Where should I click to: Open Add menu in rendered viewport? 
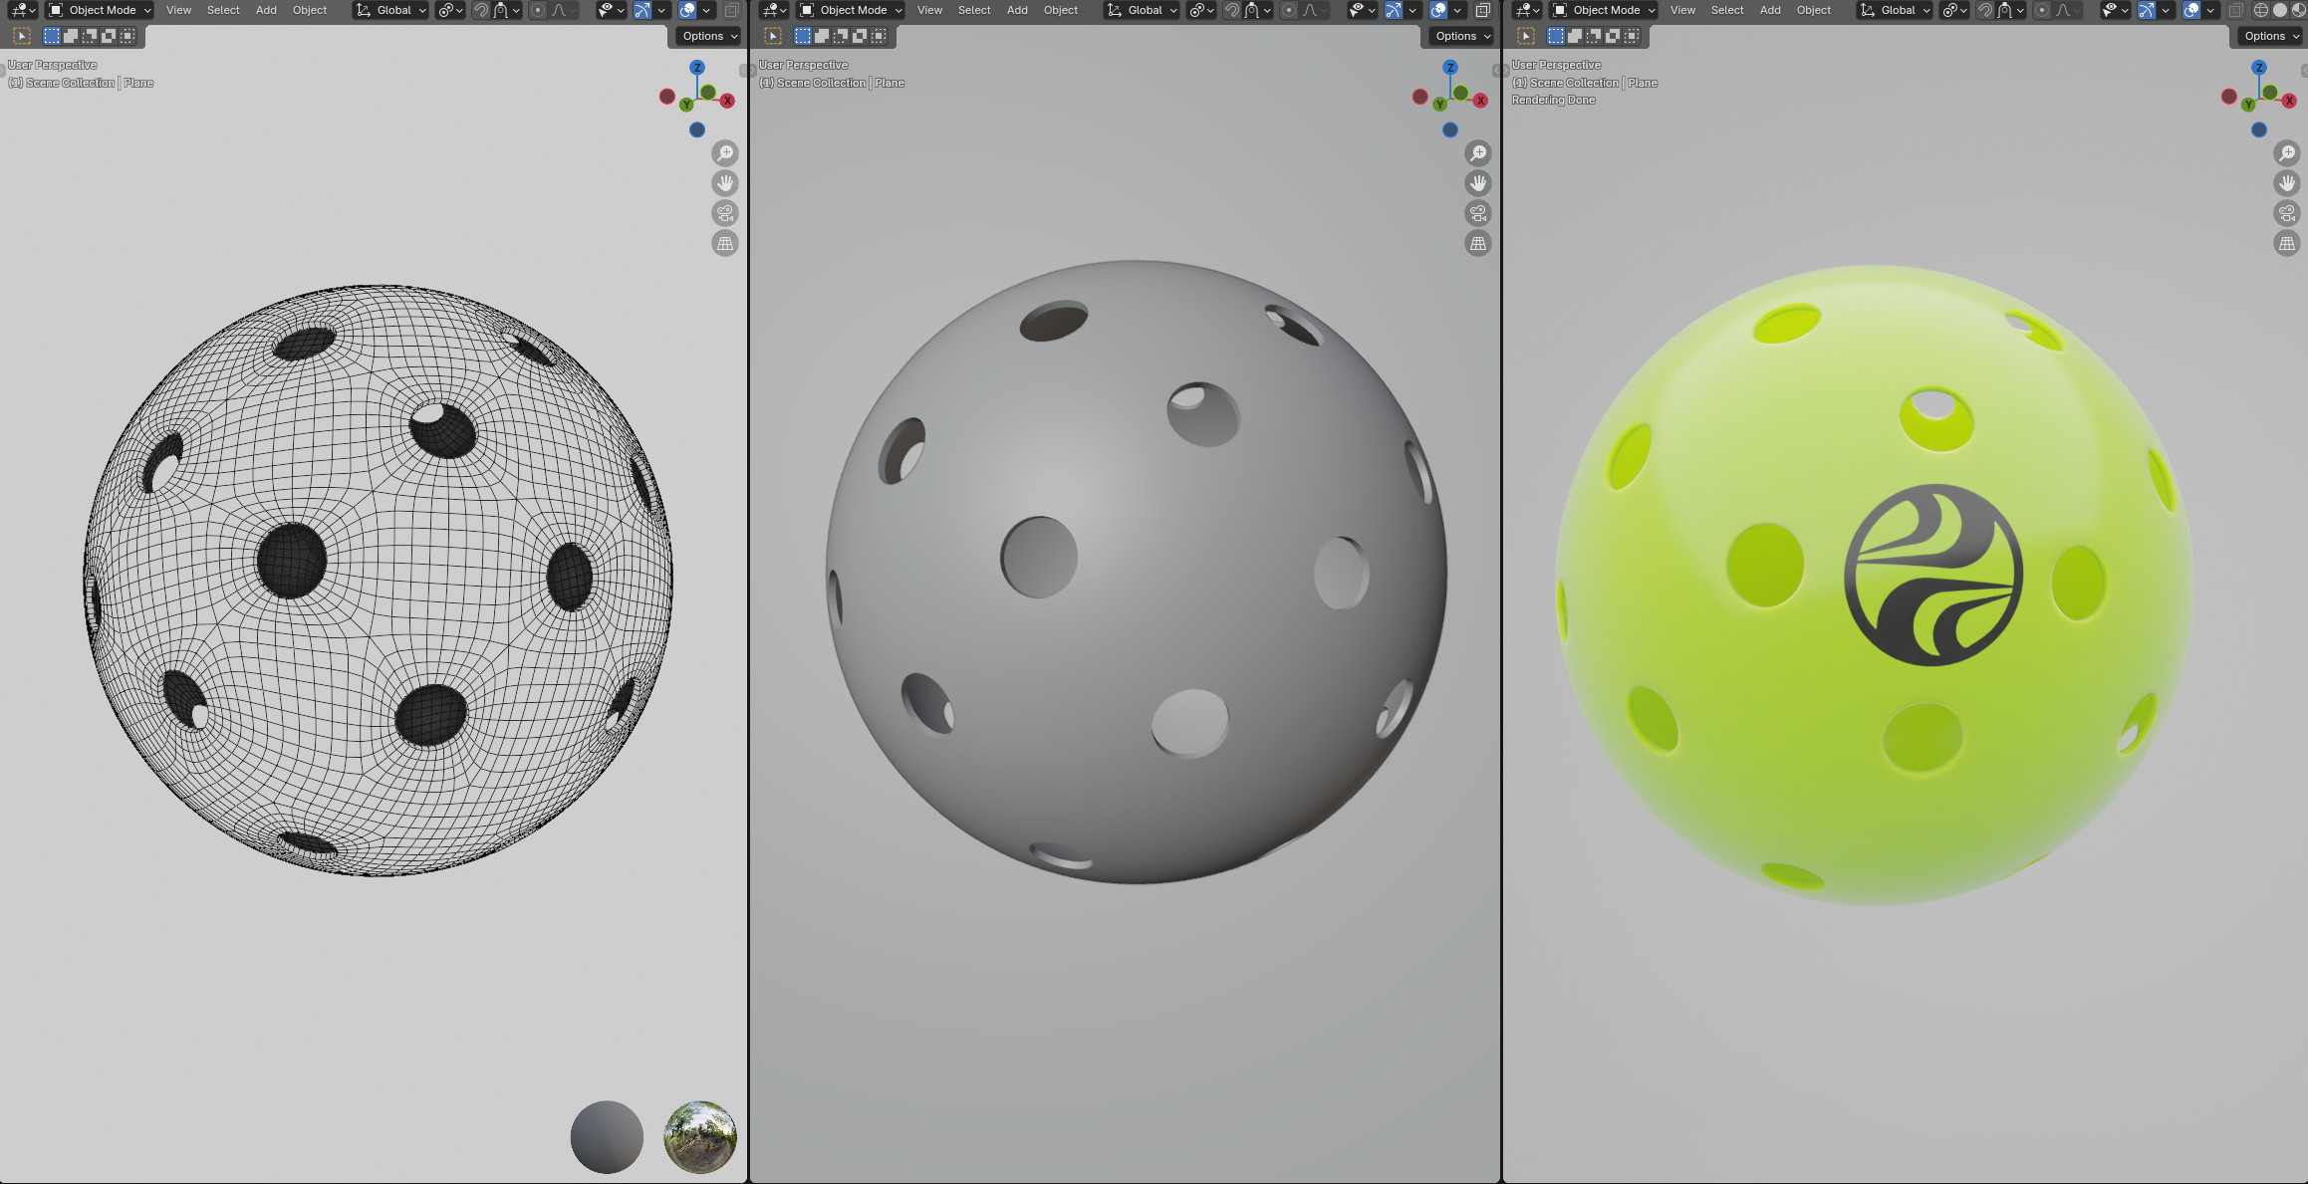click(x=1770, y=10)
